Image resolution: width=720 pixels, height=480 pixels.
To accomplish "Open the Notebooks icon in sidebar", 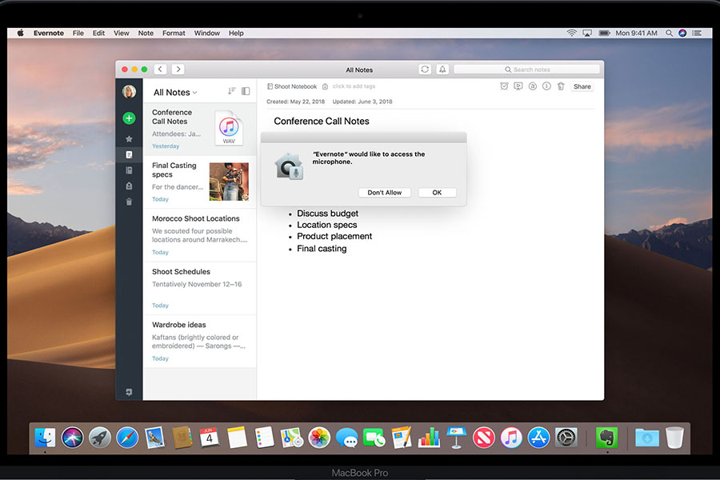I will pyautogui.click(x=129, y=170).
